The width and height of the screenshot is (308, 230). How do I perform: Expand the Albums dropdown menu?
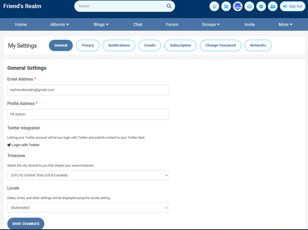pos(59,24)
